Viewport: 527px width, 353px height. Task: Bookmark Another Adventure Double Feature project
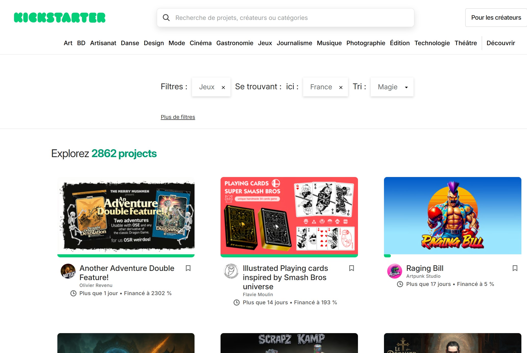188,268
